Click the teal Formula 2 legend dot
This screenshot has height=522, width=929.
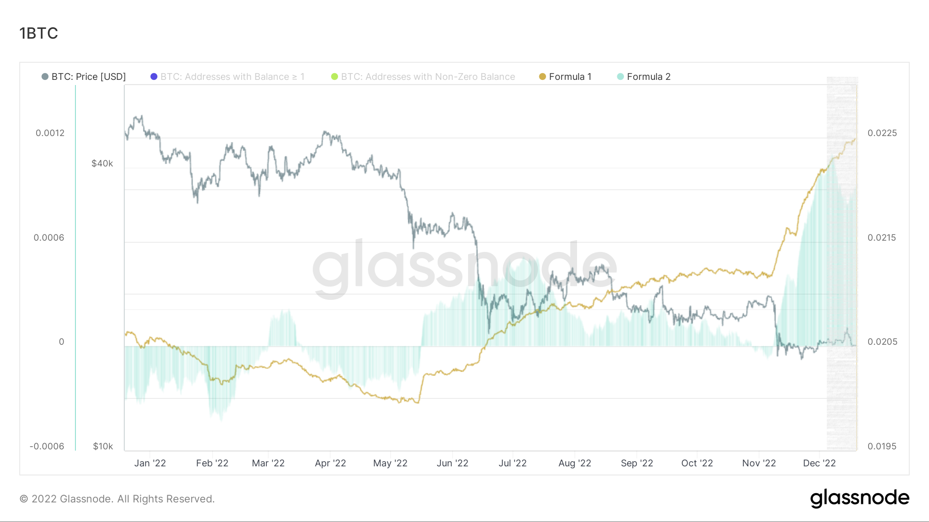coord(620,77)
